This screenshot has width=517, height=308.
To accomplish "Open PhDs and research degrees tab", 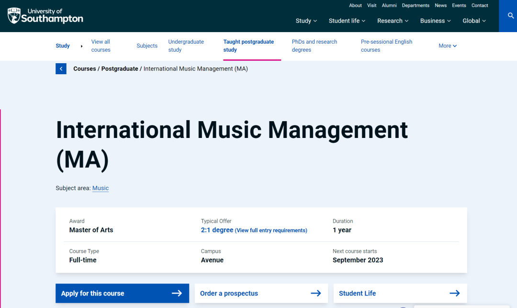I will pos(315,46).
